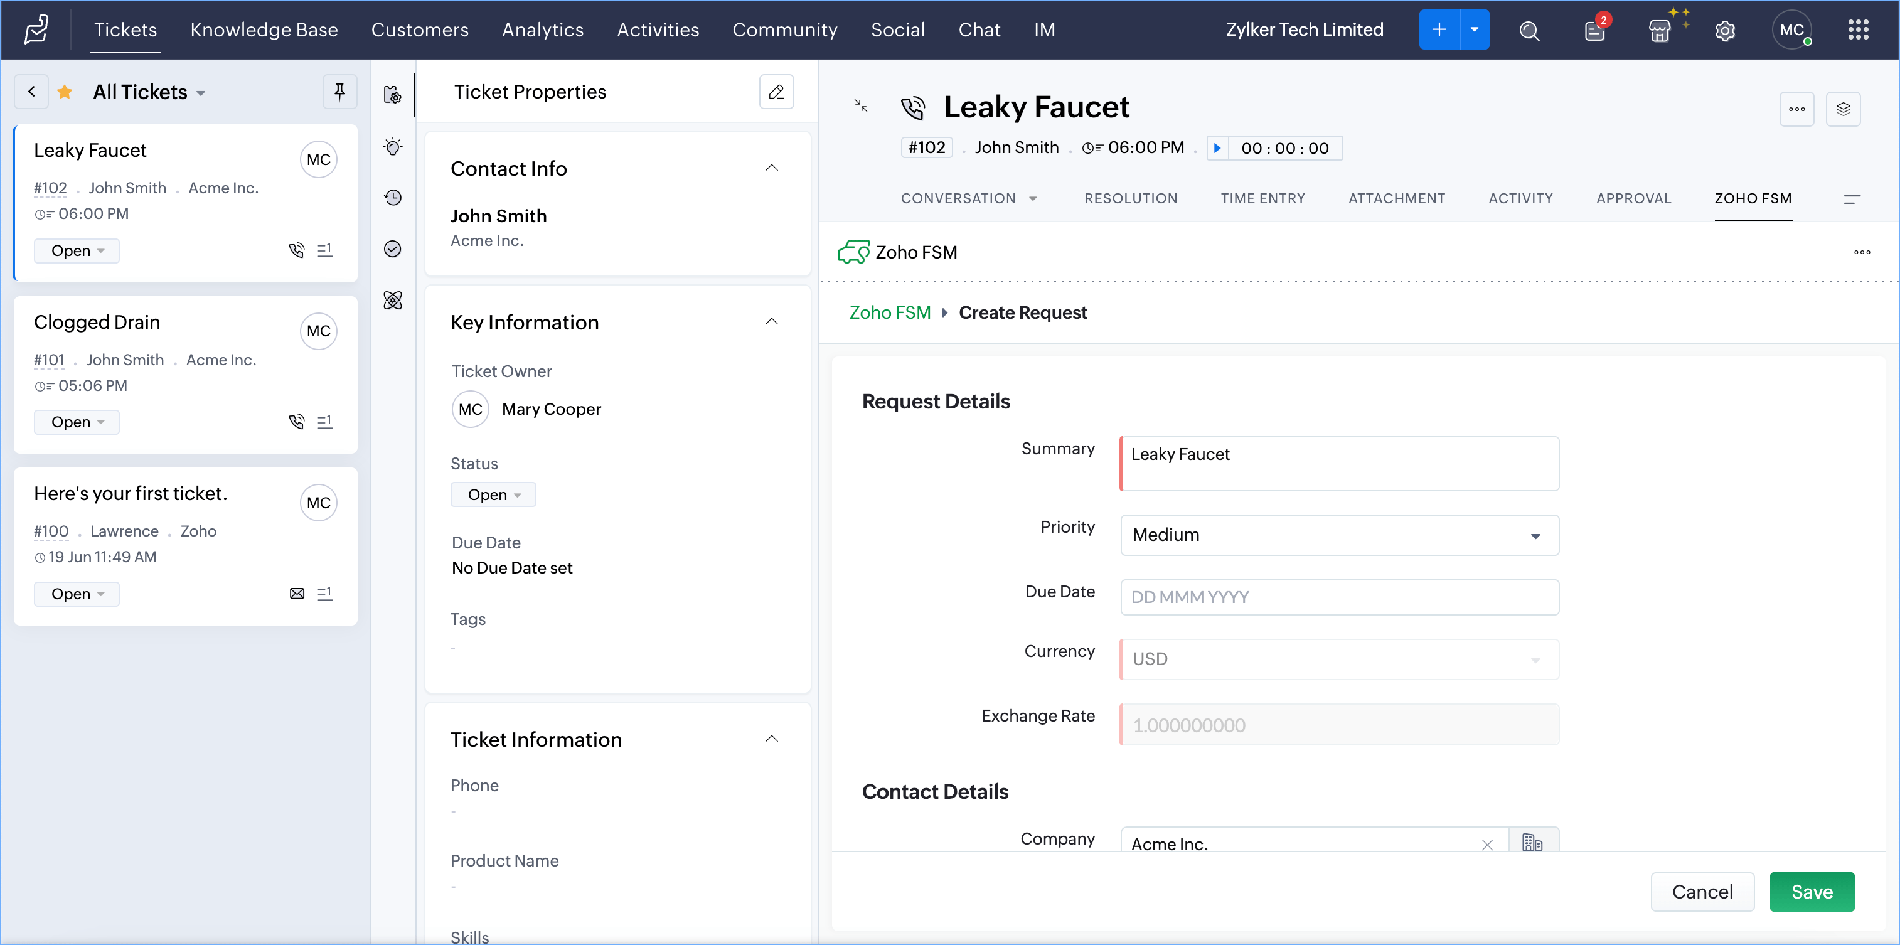Start the ticket timer play button
Viewport: 1900px width, 945px height.
pos(1218,148)
